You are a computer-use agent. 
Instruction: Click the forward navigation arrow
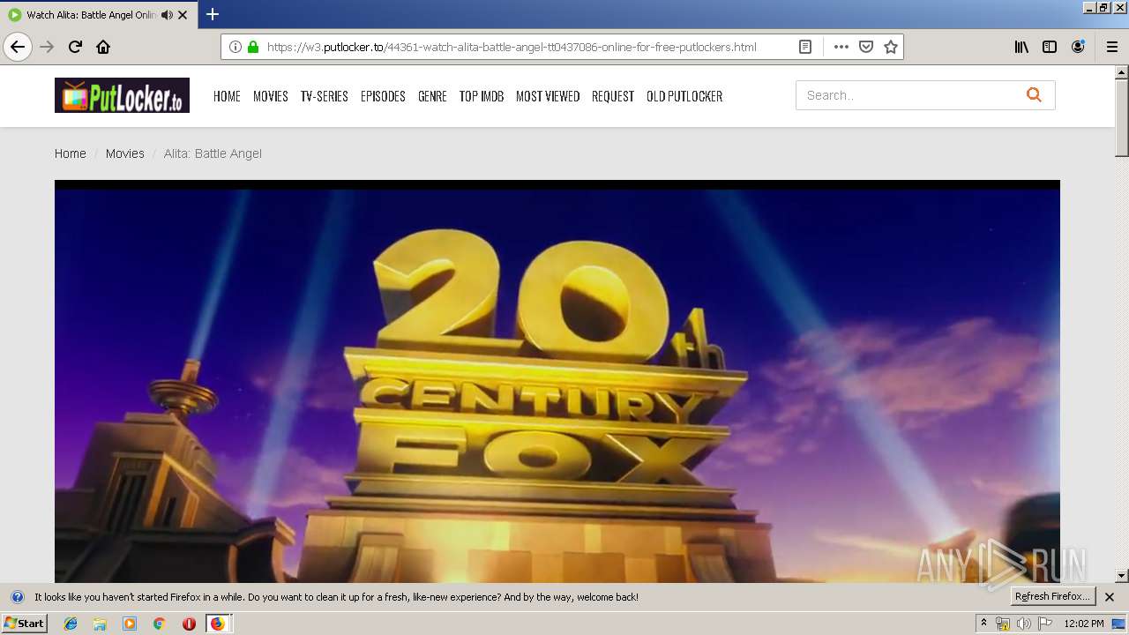(47, 47)
